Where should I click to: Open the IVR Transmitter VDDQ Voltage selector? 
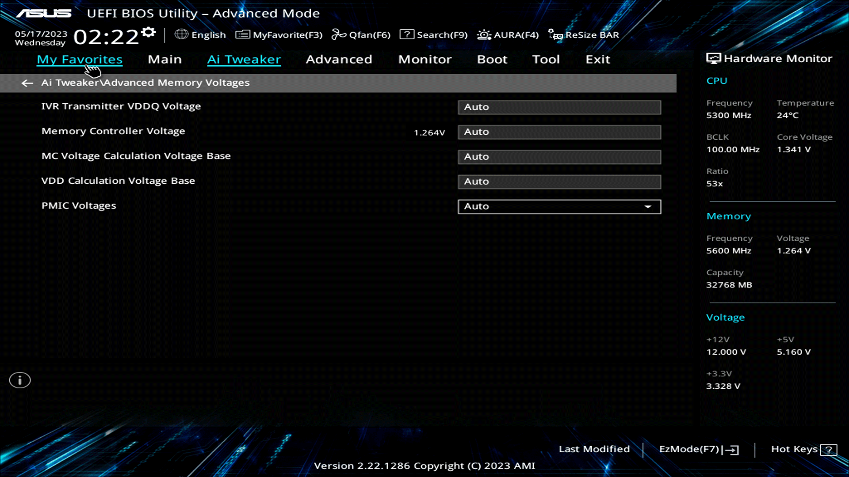(559, 107)
